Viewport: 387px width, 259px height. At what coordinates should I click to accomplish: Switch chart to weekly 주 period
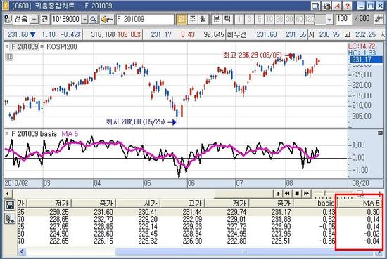192,19
